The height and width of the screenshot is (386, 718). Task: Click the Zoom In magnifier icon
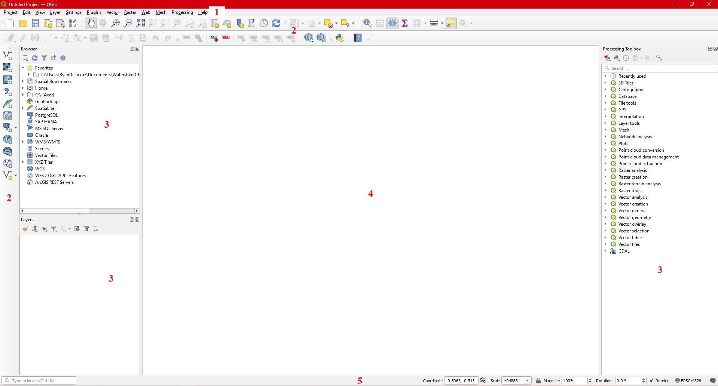coord(116,23)
